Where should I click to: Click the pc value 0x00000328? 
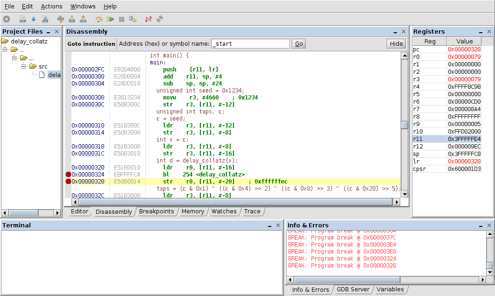(464, 49)
